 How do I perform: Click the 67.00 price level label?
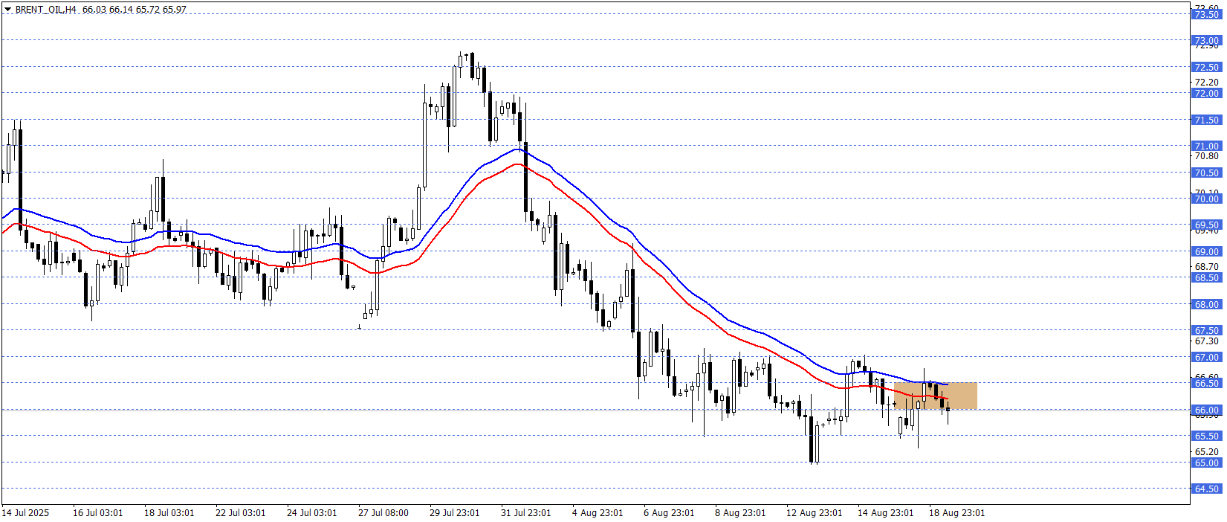pos(1206,358)
